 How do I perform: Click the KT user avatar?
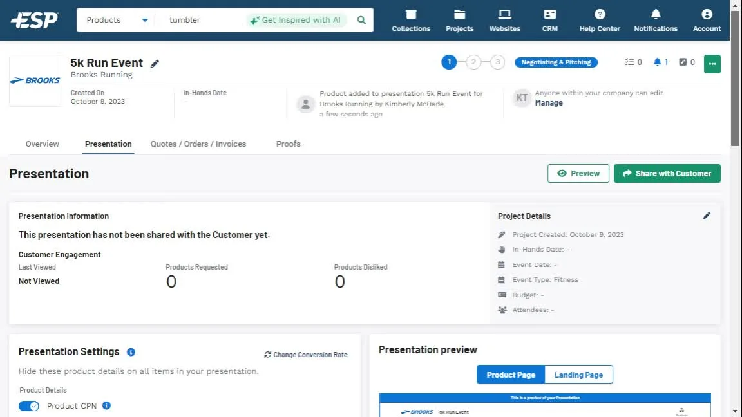pos(522,98)
